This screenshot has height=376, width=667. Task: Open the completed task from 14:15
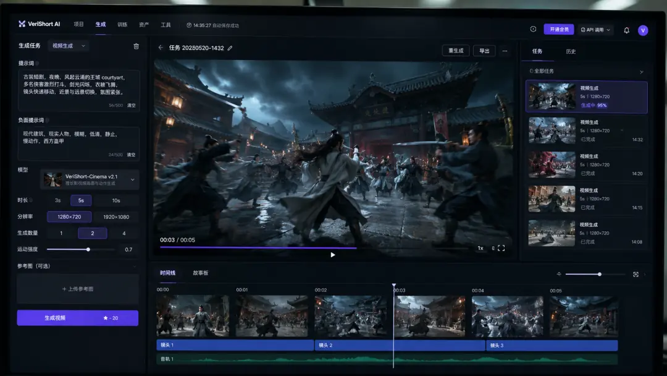587,199
